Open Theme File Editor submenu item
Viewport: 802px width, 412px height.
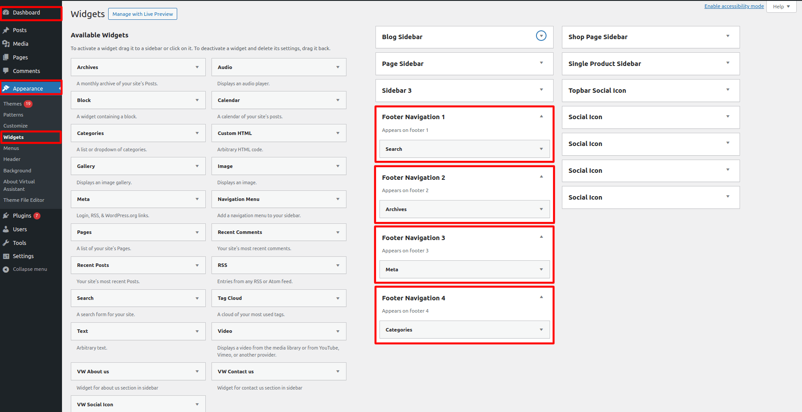point(24,200)
